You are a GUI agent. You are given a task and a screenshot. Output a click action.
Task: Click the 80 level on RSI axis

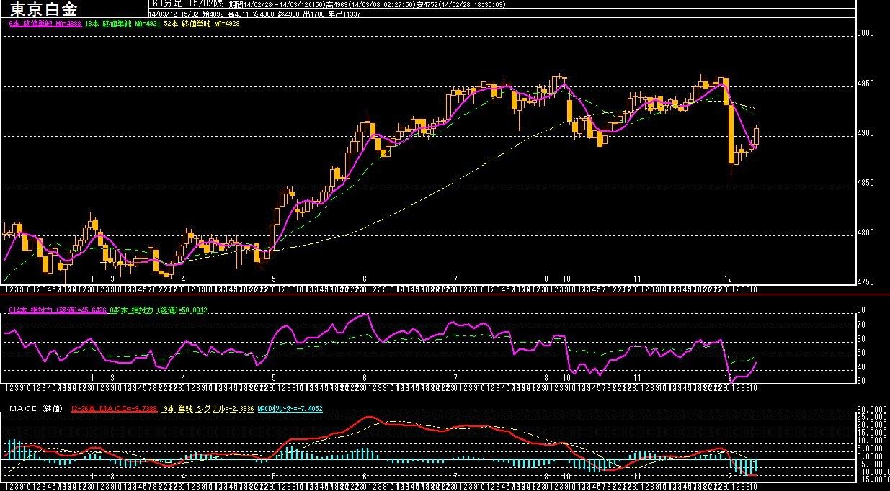coord(860,311)
